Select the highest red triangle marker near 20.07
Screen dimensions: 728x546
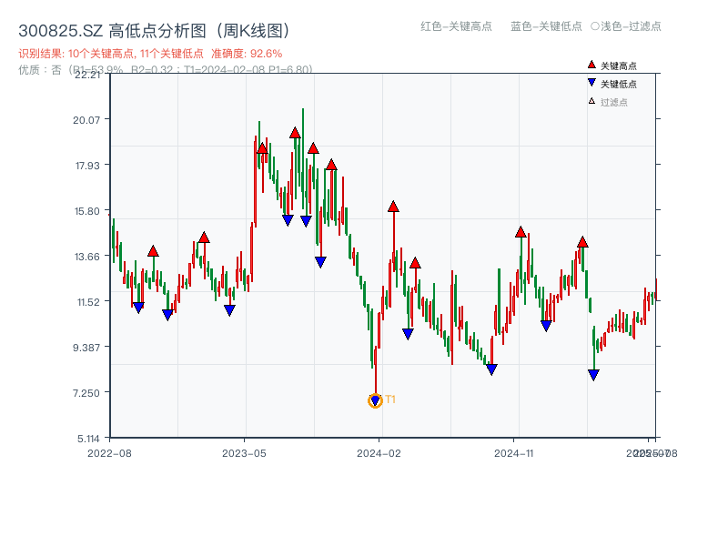[x=296, y=133]
